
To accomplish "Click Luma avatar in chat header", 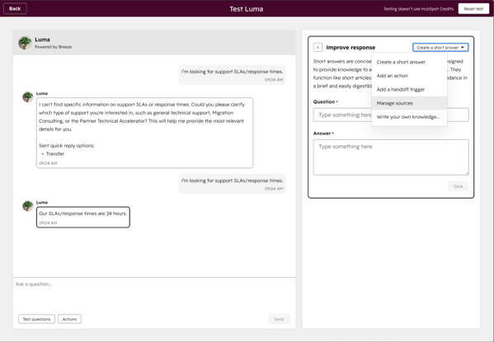I will (25, 43).
